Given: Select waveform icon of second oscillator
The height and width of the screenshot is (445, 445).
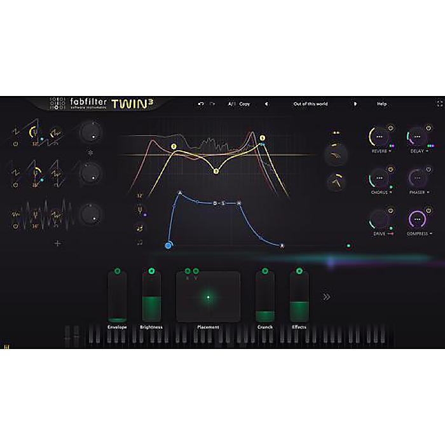Looking at the screenshot, I should pyautogui.click(x=16, y=172).
